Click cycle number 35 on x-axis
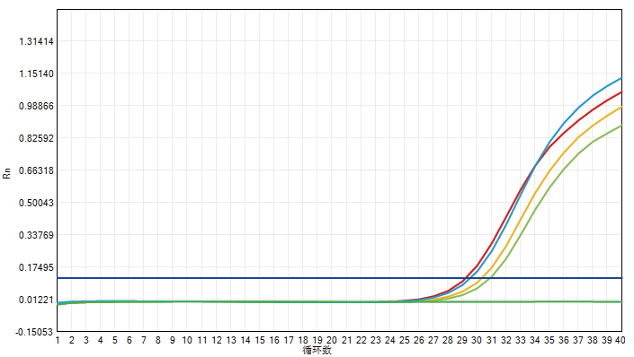The height and width of the screenshot is (357, 634). [x=549, y=340]
